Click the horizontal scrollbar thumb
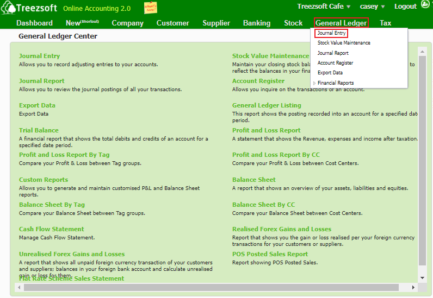The image size is (433, 298). (x=211, y=287)
